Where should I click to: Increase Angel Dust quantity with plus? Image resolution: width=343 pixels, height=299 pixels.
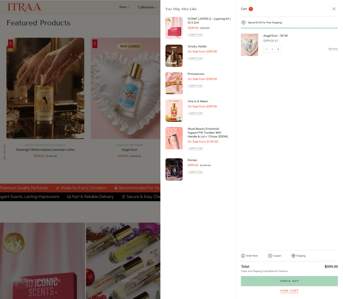[278, 49]
